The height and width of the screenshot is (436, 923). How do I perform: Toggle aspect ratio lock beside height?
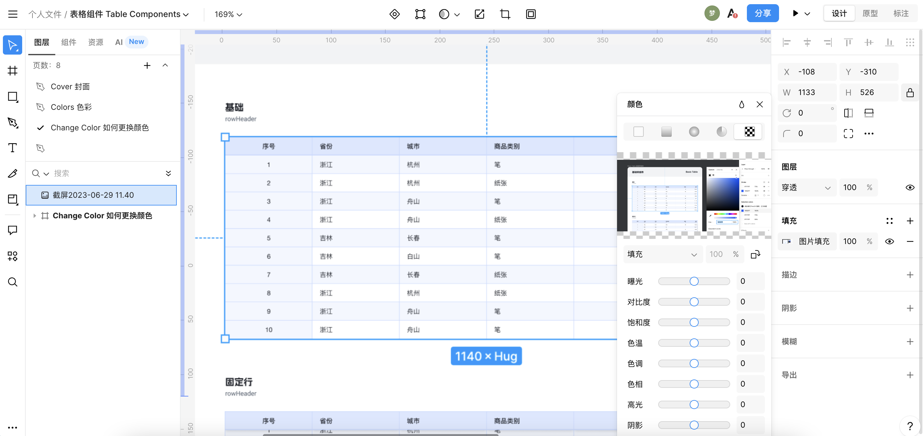pyautogui.click(x=910, y=93)
